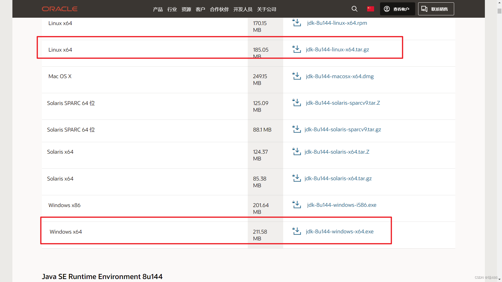Viewport: 502px width, 282px height.
Task: Open the 客户 menu
Action: pos(201,9)
